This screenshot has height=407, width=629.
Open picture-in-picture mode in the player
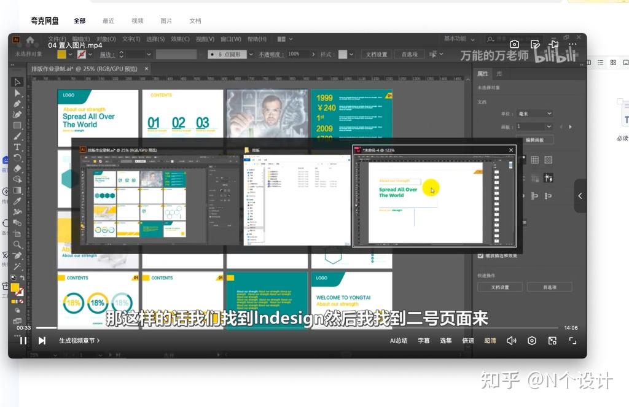552,341
